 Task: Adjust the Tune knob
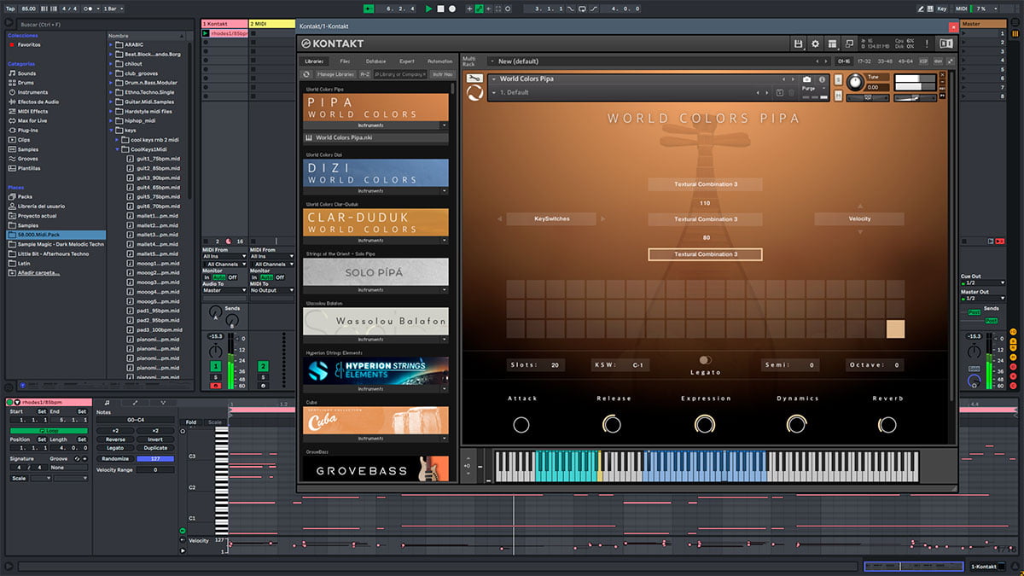[855, 82]
